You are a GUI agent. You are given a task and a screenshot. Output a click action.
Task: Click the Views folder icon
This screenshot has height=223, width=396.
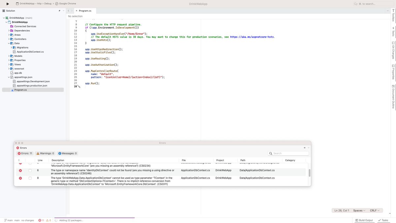[12, 64]
